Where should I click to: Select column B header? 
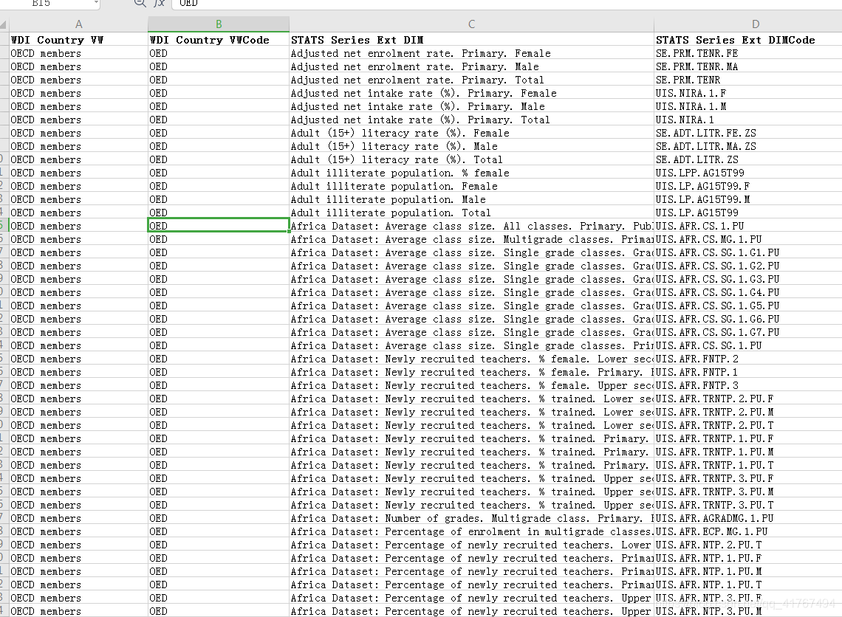tap(219, 24)
